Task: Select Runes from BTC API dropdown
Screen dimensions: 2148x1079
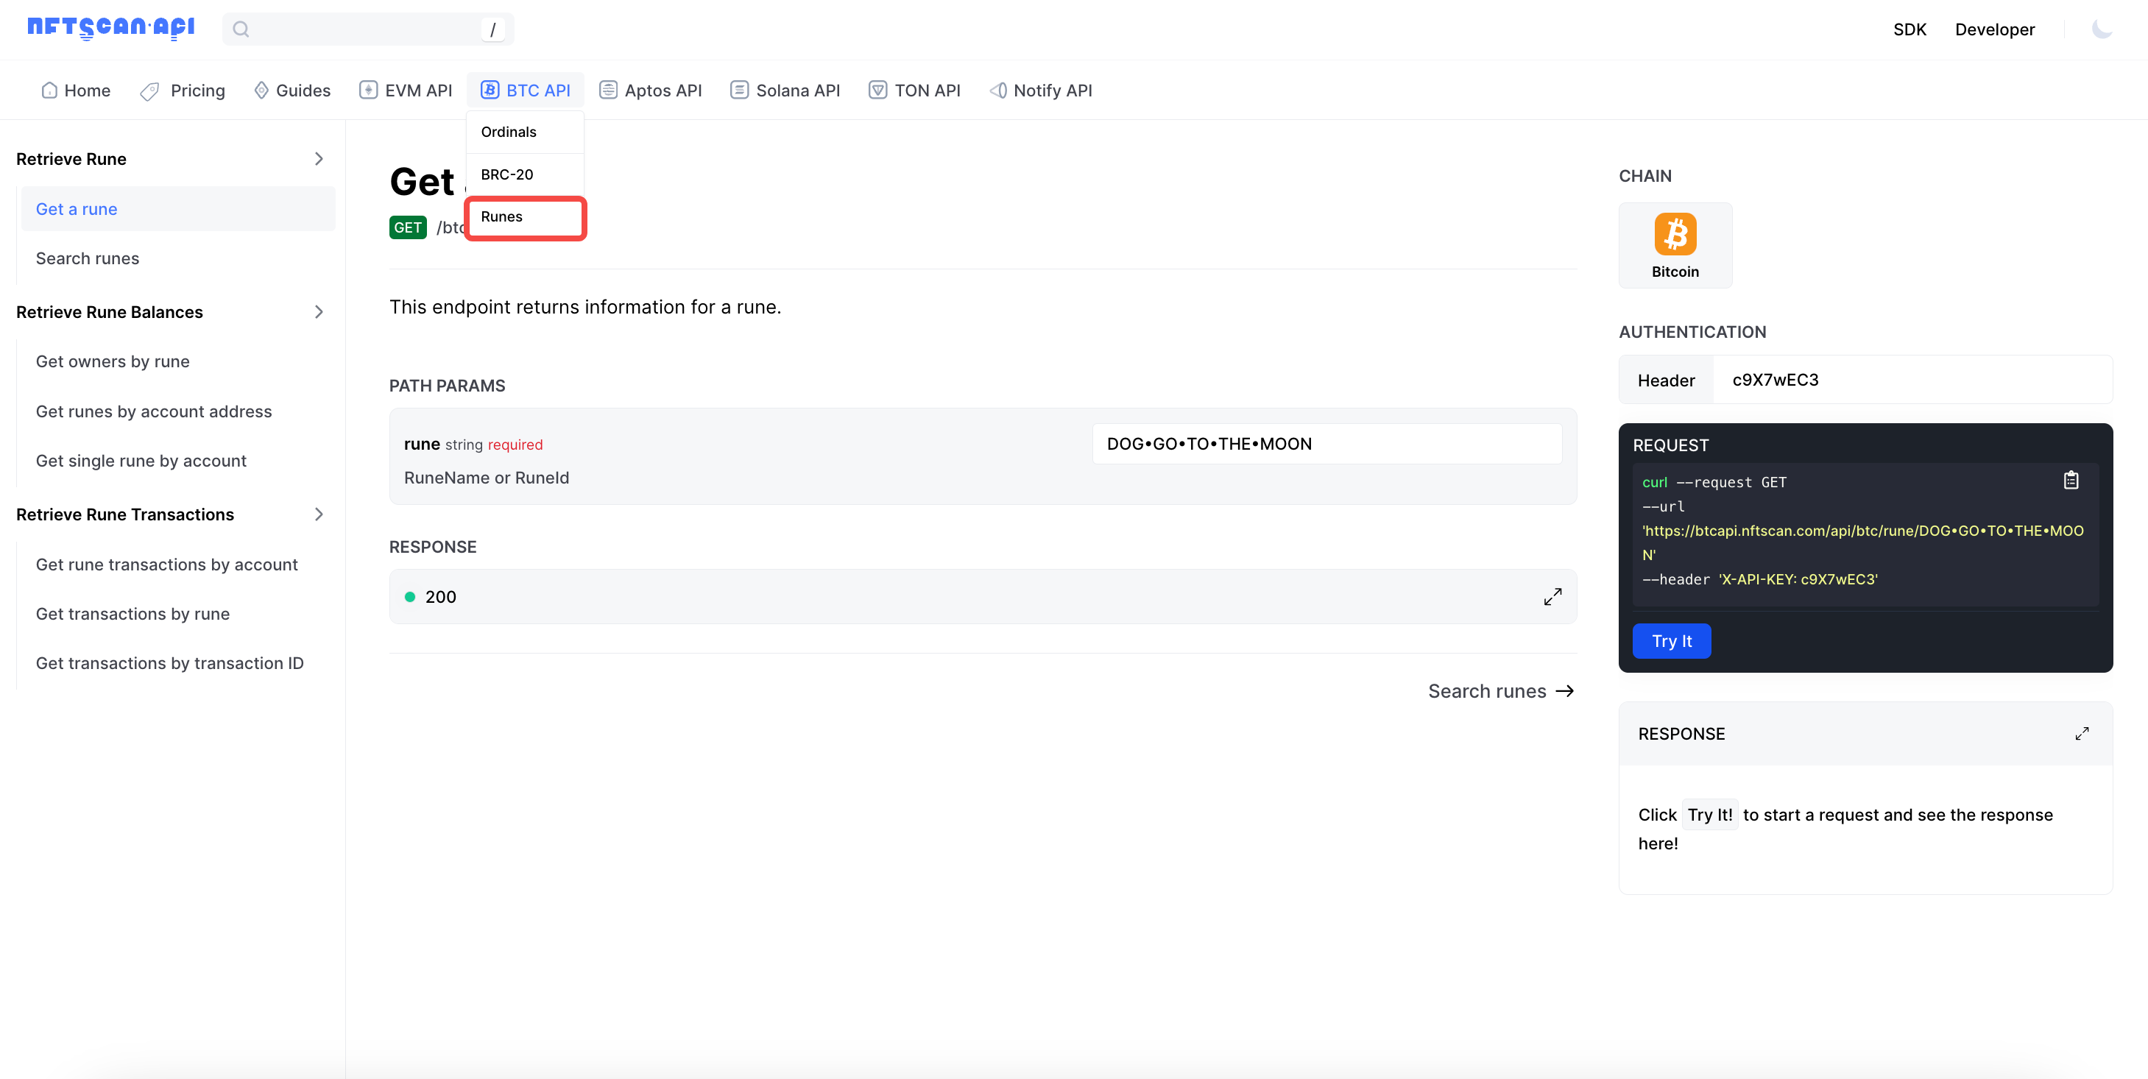Action: [x=526, y=217]
